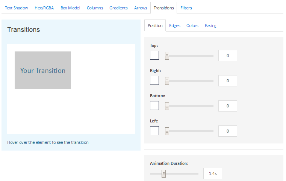Open the Box Model tab
The image size is (286, 181).
tap(70, 8)
